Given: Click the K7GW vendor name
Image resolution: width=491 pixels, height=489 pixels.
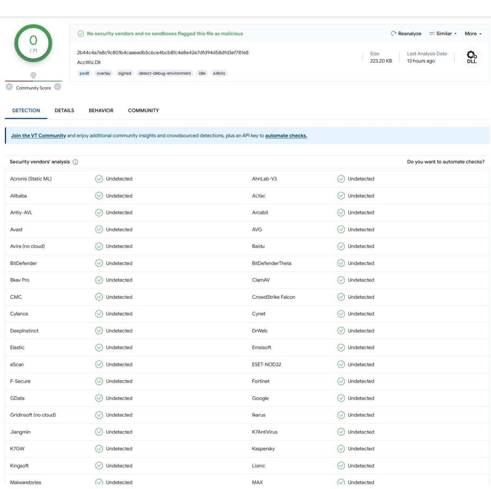Looking at the screenshot, I should (x=17, y=449).
